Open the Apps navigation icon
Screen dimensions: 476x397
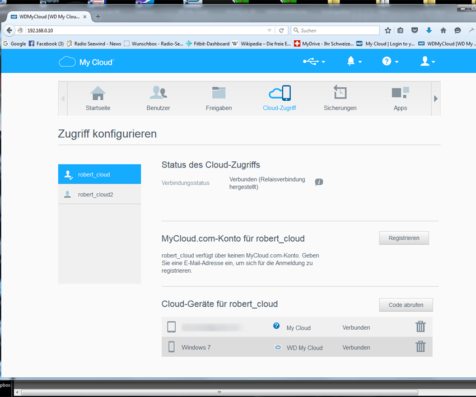(400, 92)
